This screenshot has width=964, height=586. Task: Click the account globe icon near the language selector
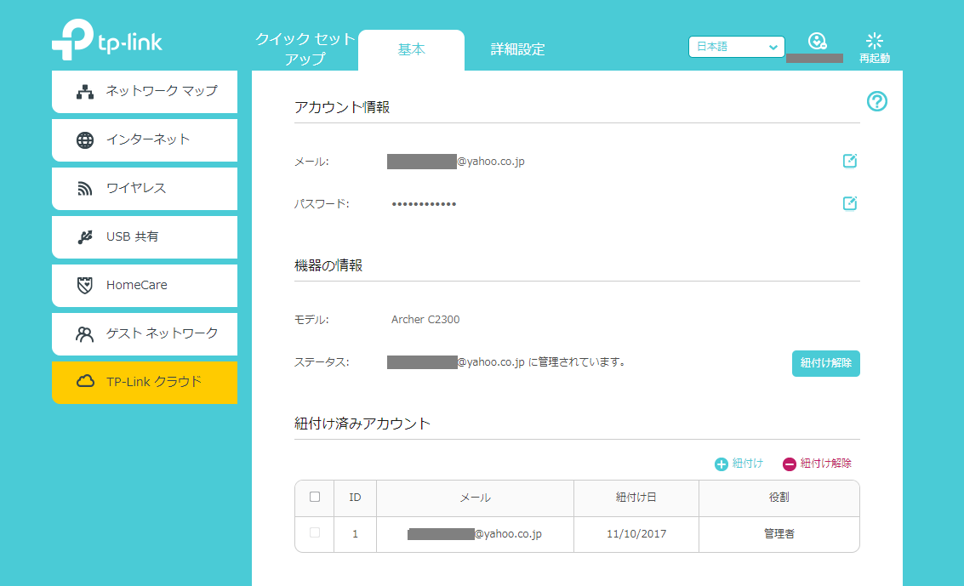pyautogui.click(x=818, y=39)
